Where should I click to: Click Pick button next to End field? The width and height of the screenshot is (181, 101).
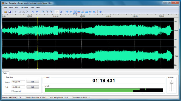[33, 87]
